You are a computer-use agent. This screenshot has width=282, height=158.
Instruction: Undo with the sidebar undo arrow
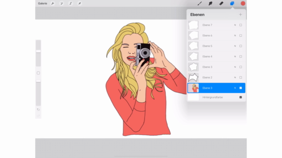[38, 109]
